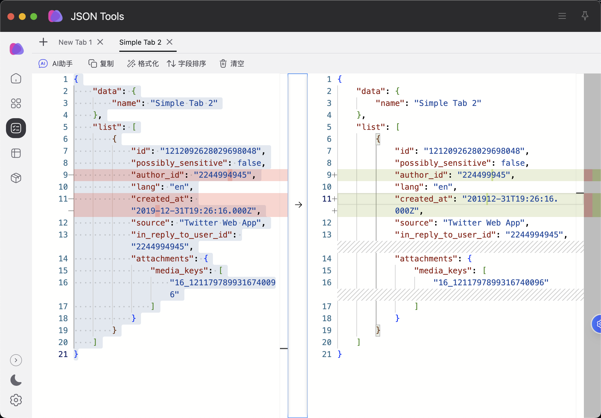Close the Simple Tab 2 tab
Viewport: 601px width, 418px height.
pyautogui.click(x=170, y=42)
